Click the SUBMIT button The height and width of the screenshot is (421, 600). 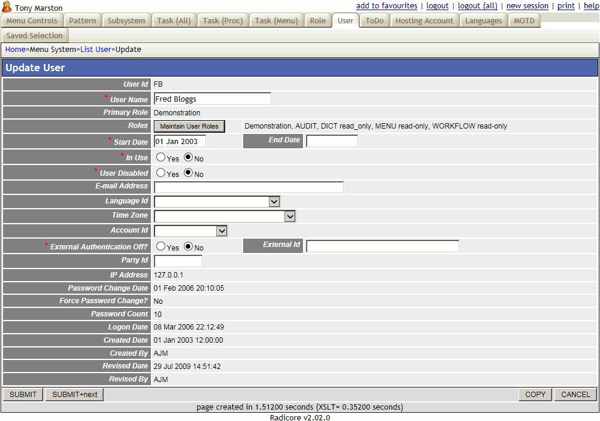click(x=23, y=394)
